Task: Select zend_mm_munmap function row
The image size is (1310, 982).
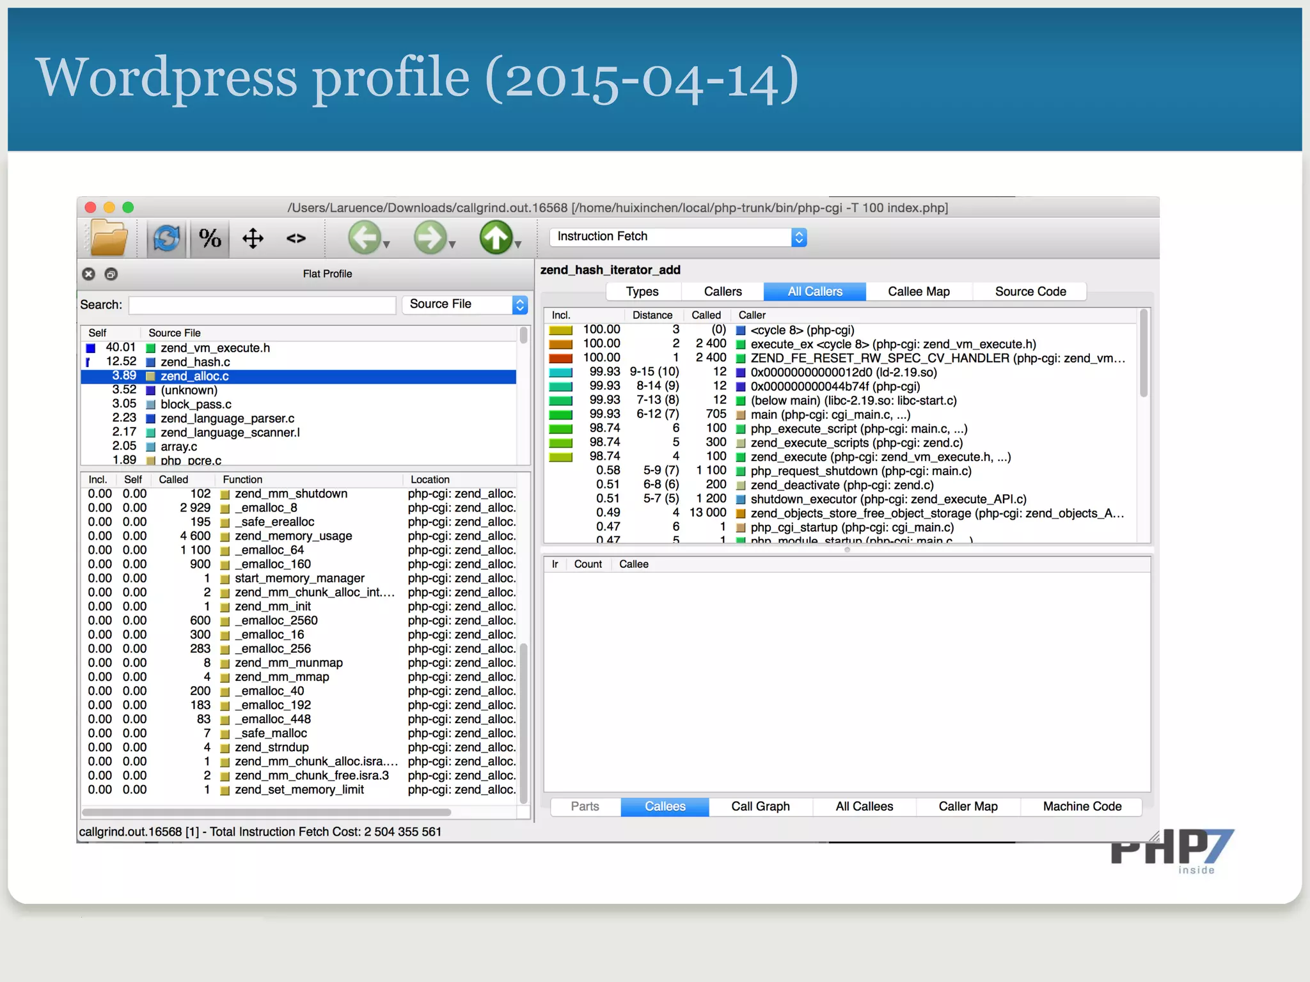Action: [299, 662]
